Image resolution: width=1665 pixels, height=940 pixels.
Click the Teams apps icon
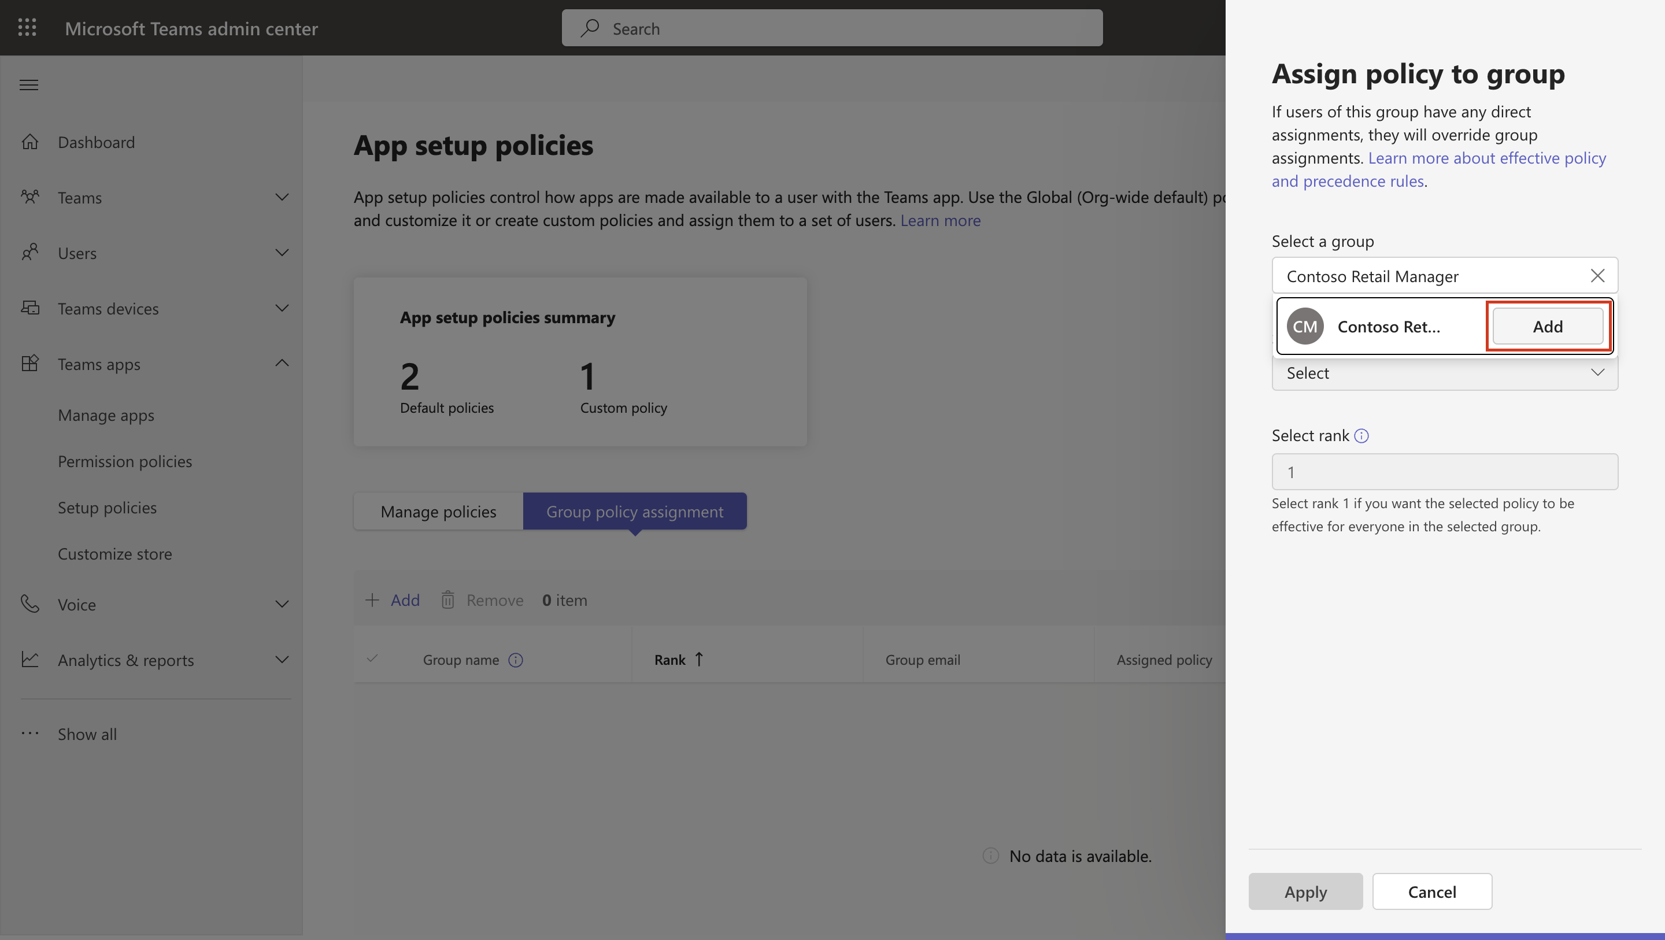pyautogui.click(x=29, y=363)
